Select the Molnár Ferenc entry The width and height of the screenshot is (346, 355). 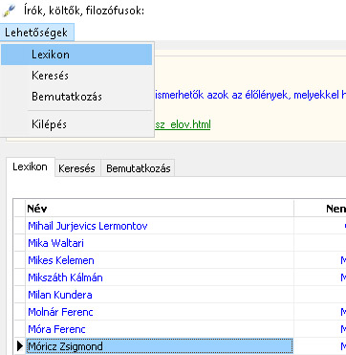point(160,312)
